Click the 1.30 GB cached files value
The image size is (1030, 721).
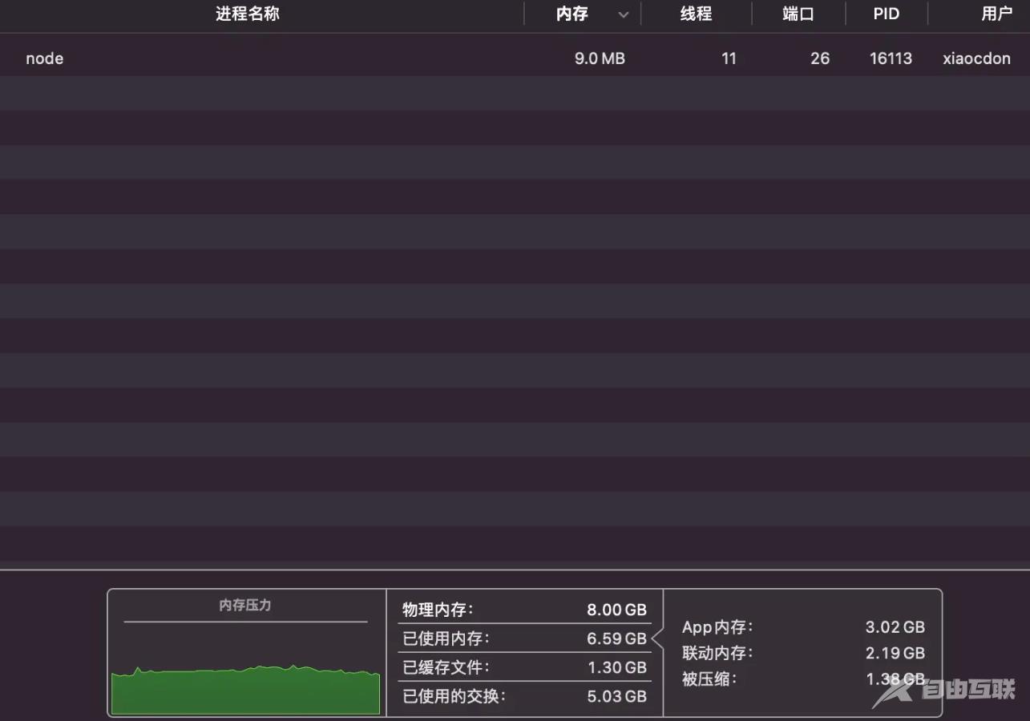tap(616, 667)
